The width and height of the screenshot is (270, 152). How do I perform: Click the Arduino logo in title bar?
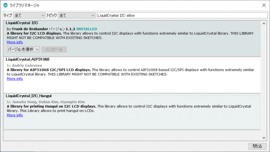(5, 5)
